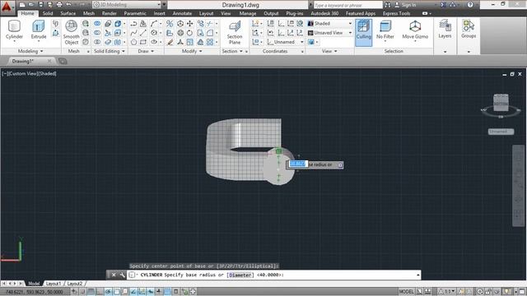
Task: Select the Spline tool in Draw panel
Action: tap(133, 33)
